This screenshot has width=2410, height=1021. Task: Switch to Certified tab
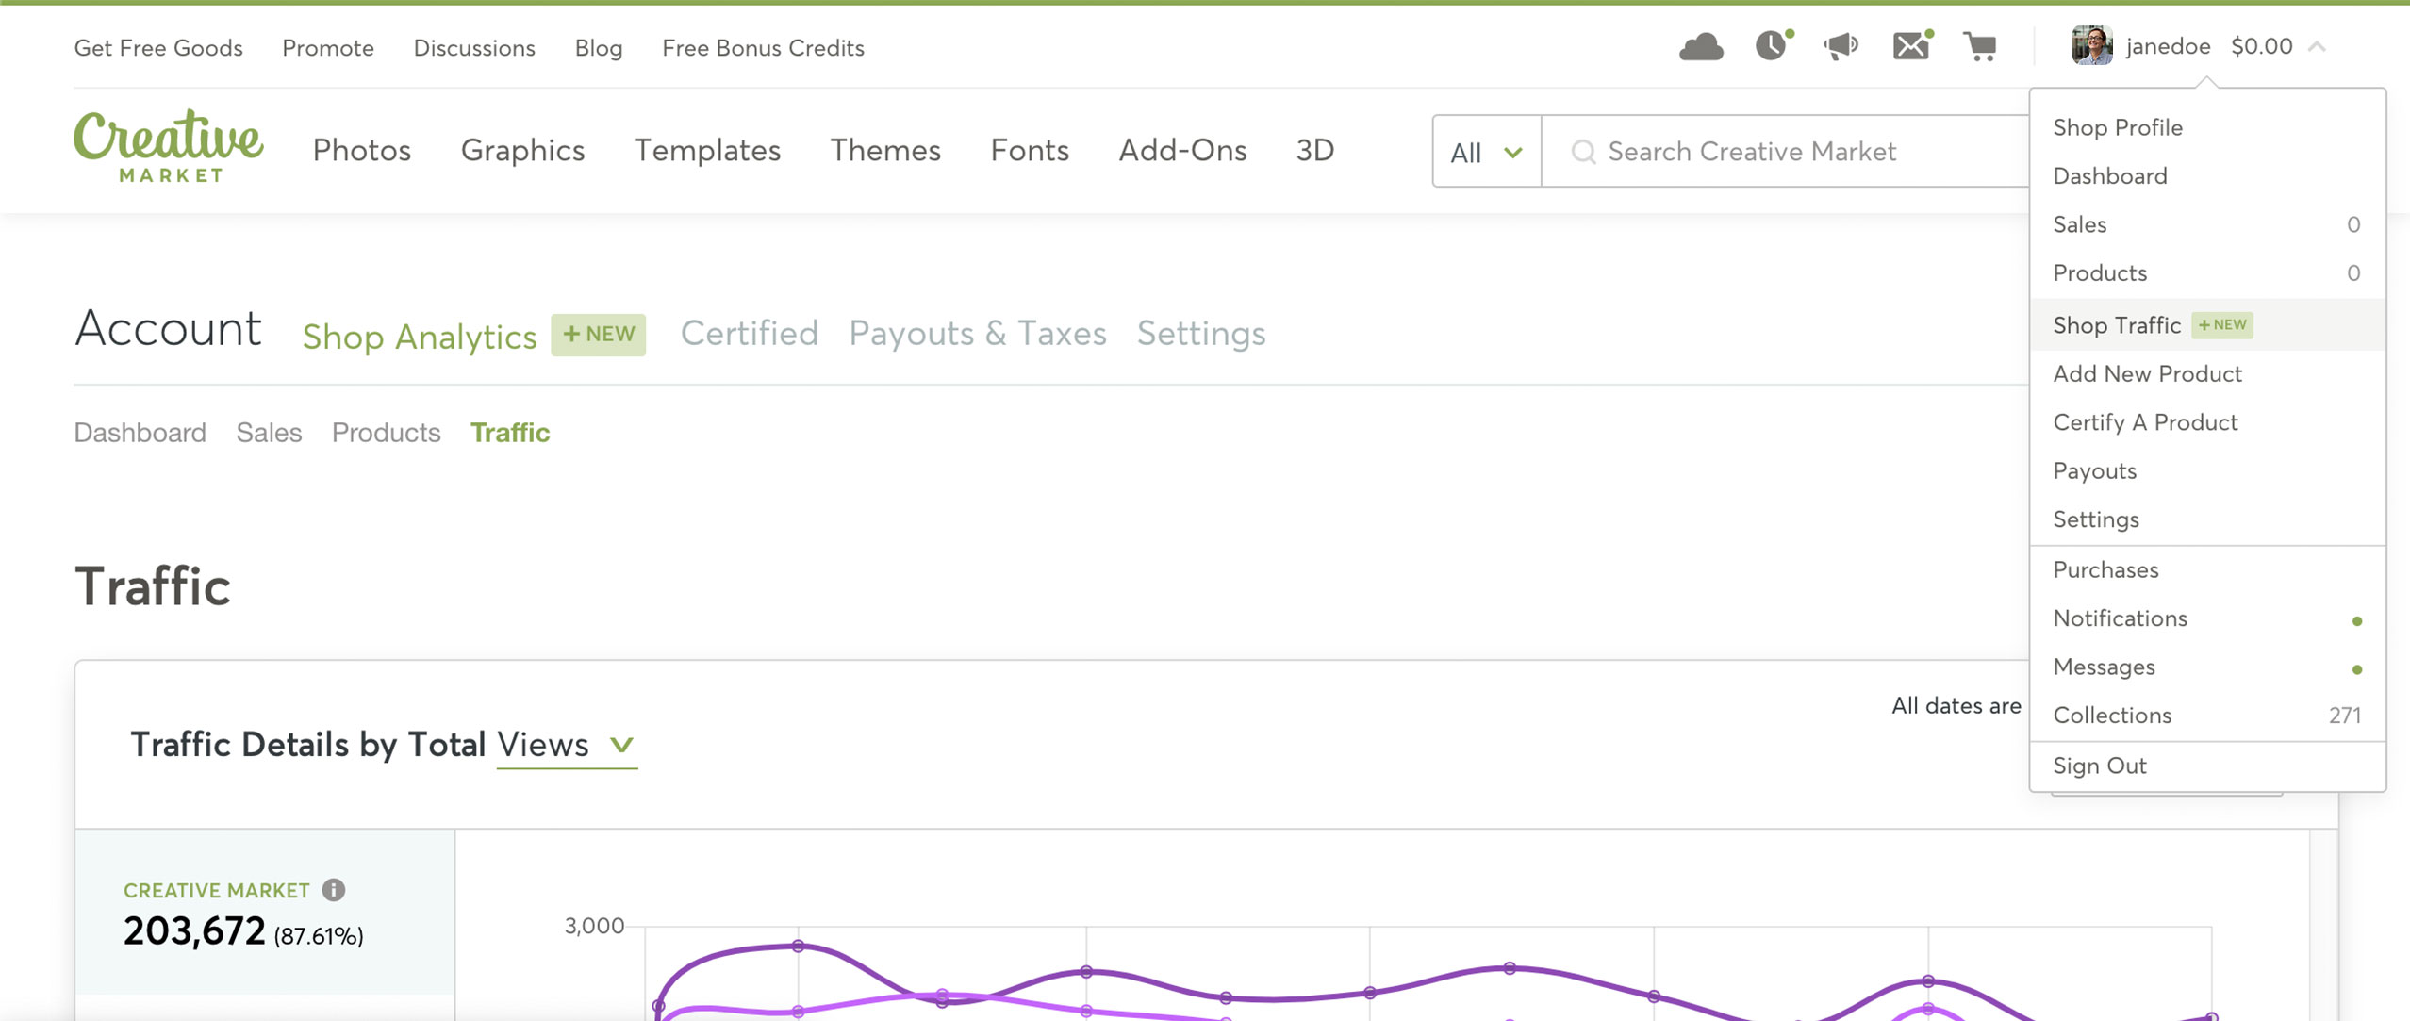[x=749, y=333]
